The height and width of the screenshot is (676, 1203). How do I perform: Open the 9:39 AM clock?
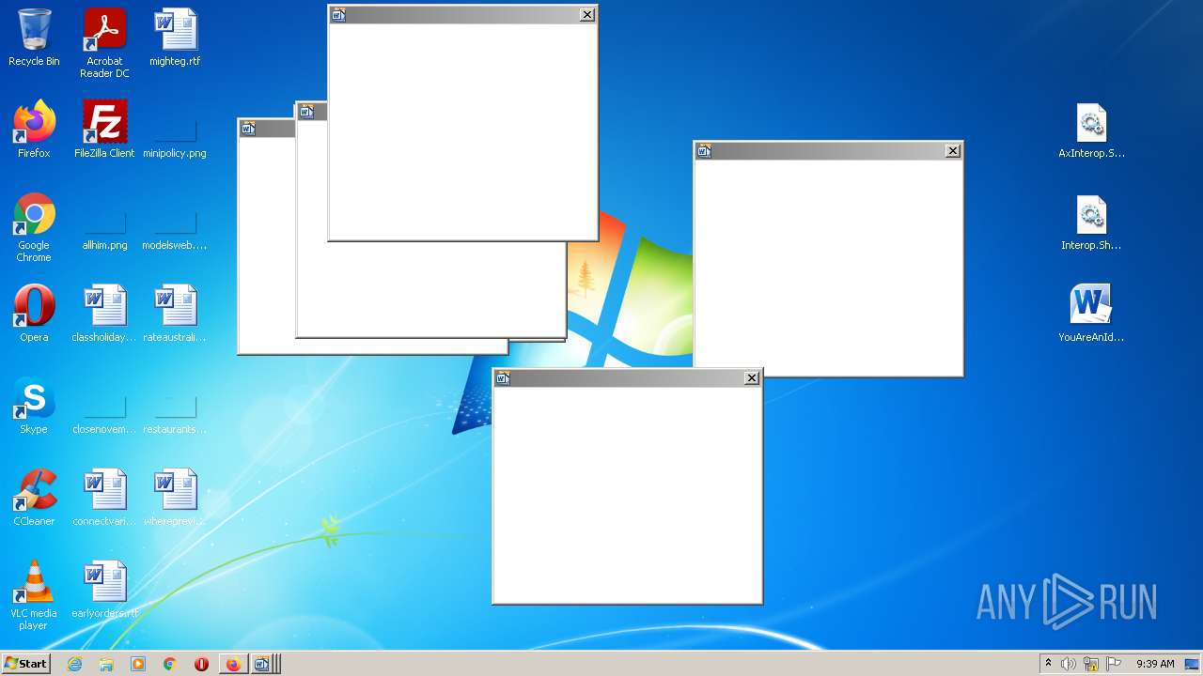pyautogui.click(x=1155, y=664)
